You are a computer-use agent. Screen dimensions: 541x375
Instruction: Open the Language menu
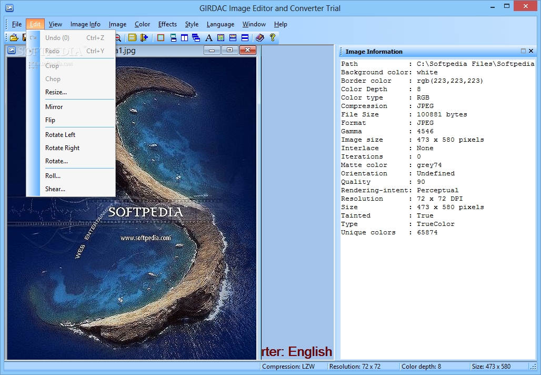click(x=220, y=24)
